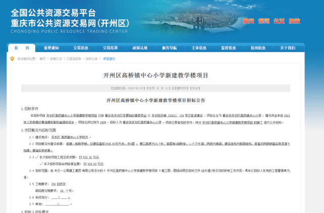
Task: Click the 150 日历天 duration value
Action: 59,184
